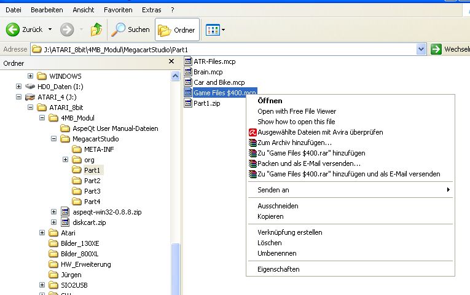
Task: Go up one folder level icon
Action: click(96, 29)
